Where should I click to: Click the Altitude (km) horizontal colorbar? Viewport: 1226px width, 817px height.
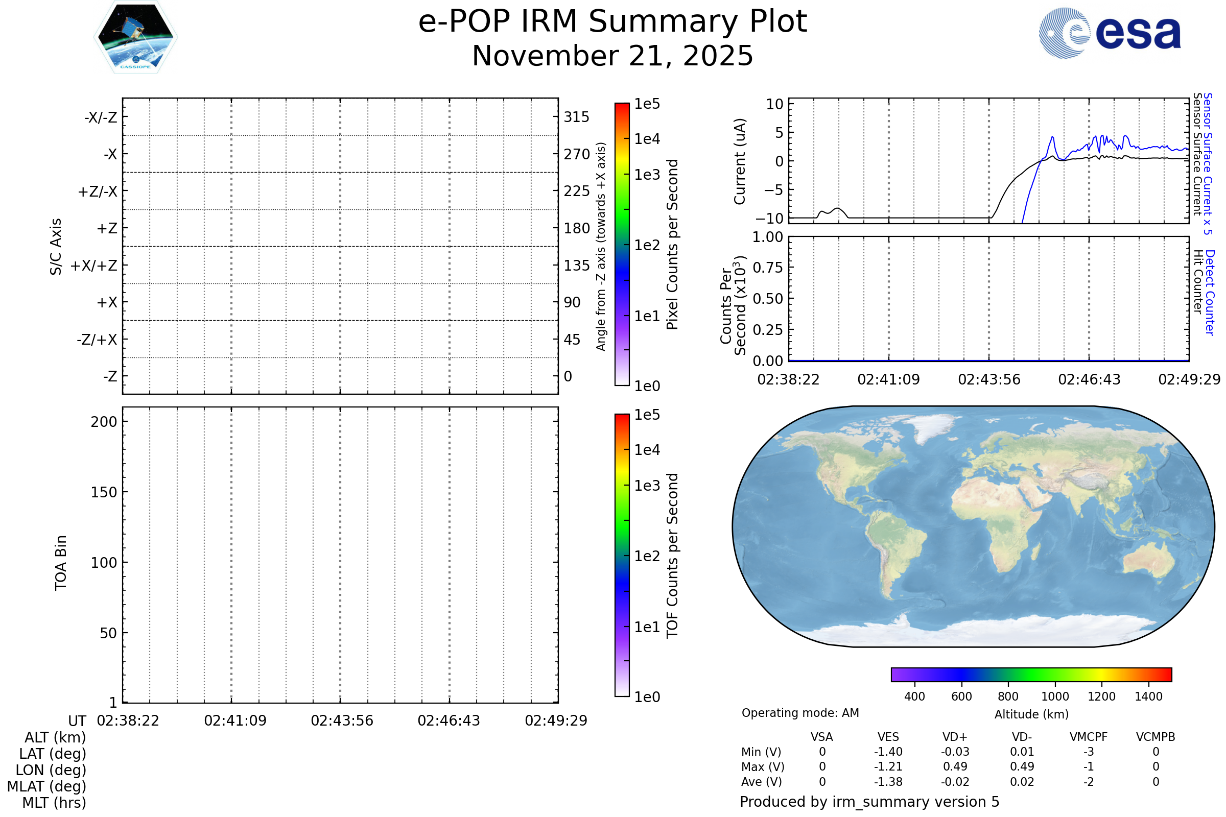pos(1031,674)
